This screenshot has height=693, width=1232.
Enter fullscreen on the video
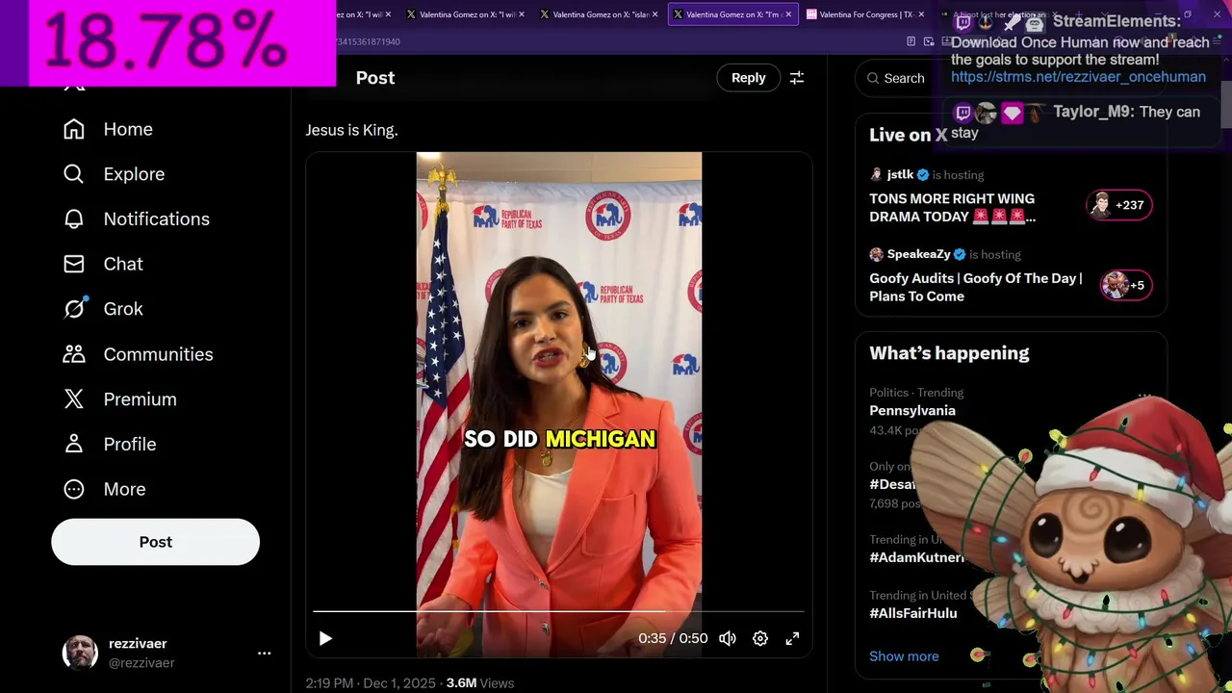point(792,638)
